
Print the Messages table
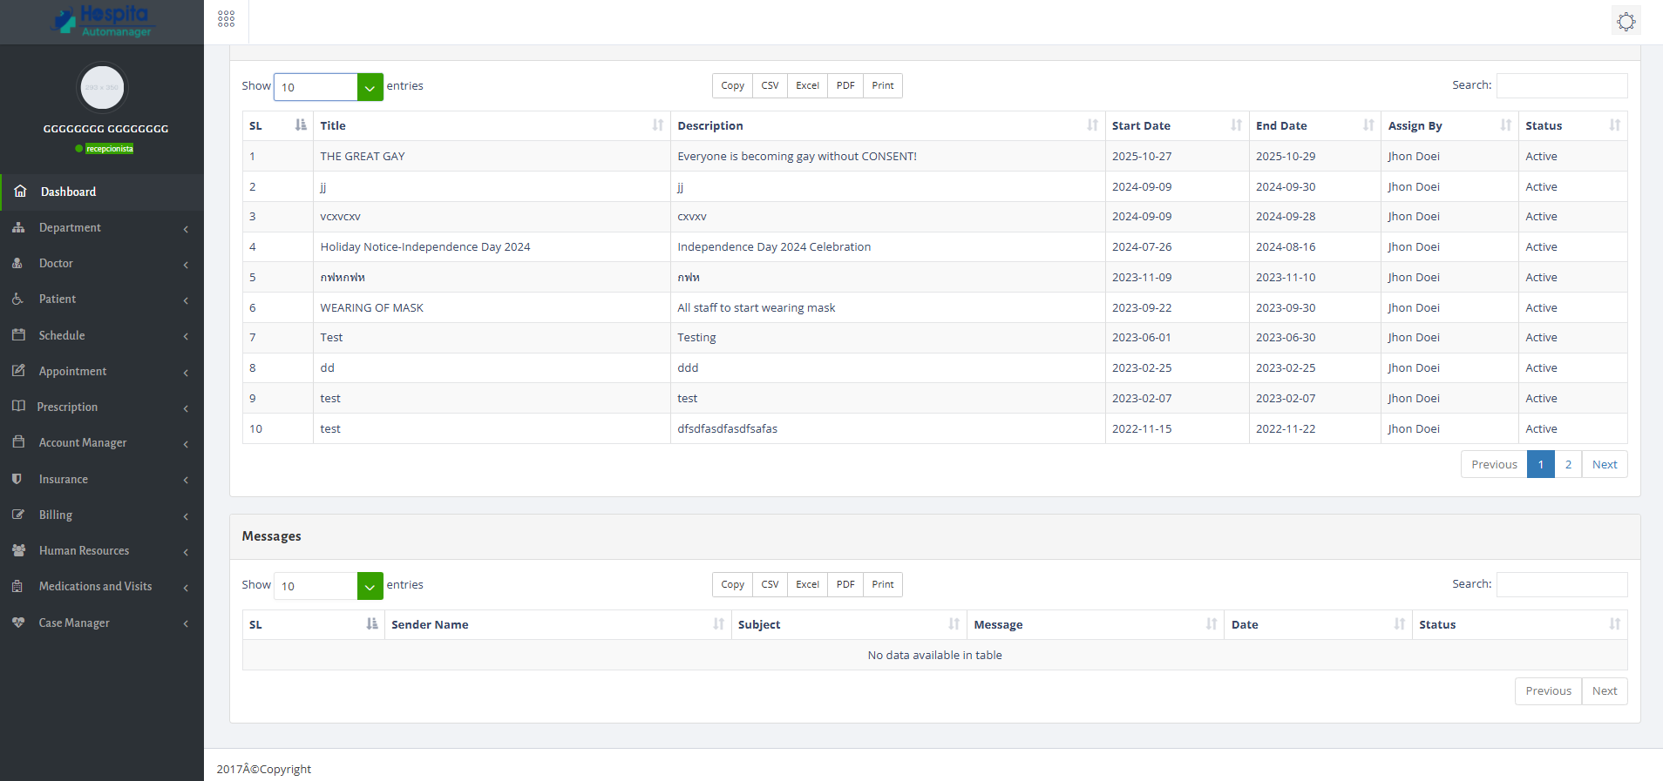883,584
